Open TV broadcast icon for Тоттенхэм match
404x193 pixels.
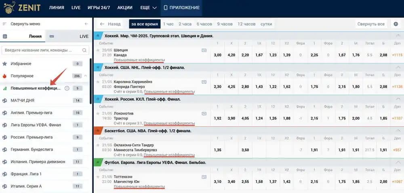pyautogui.click(x=204, y=177)
